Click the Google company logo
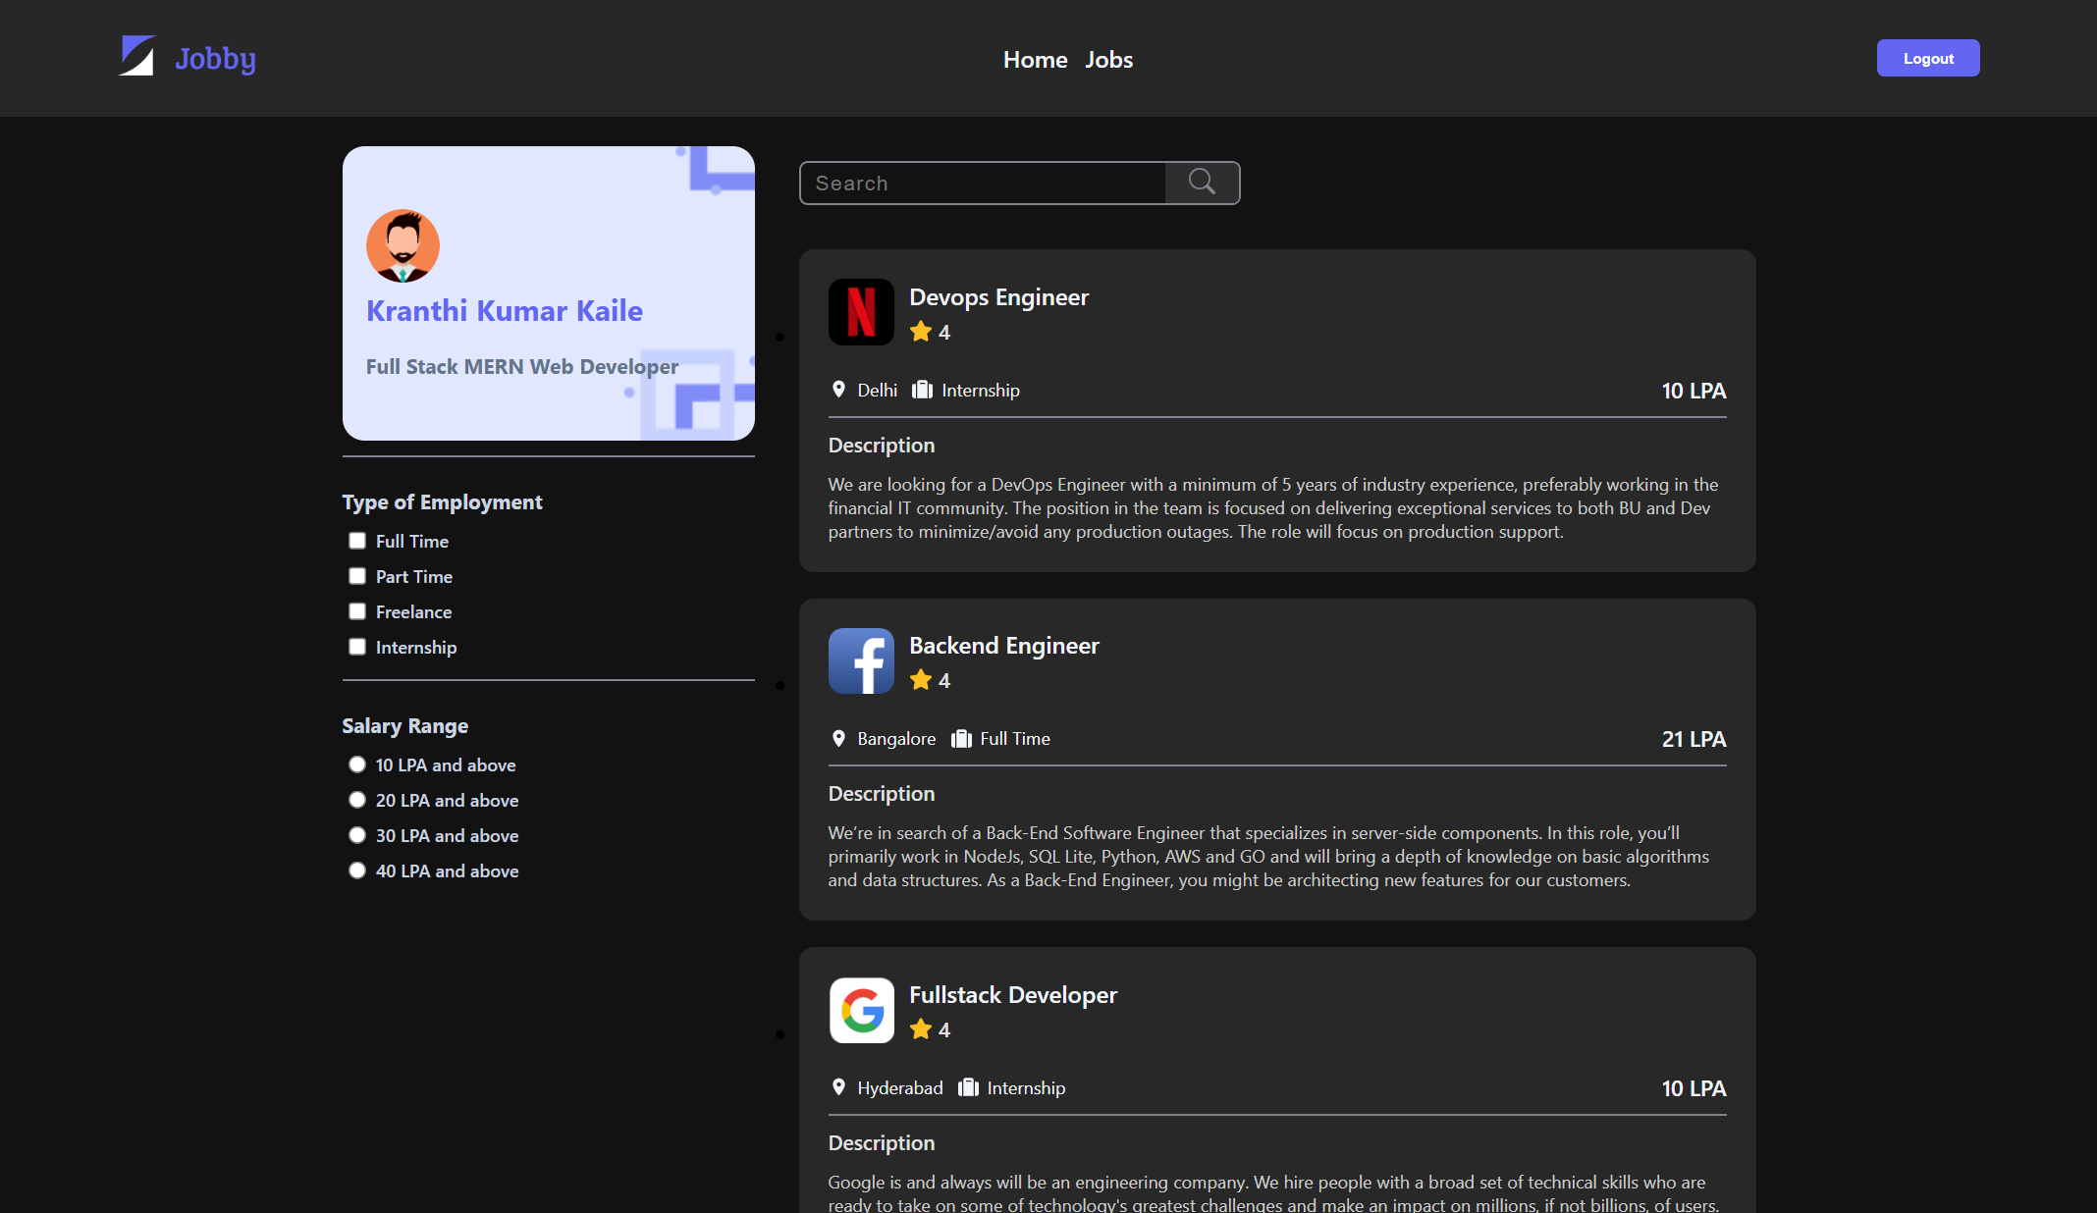Viewport: 2097px width, 1213px height. [861, 1010]
